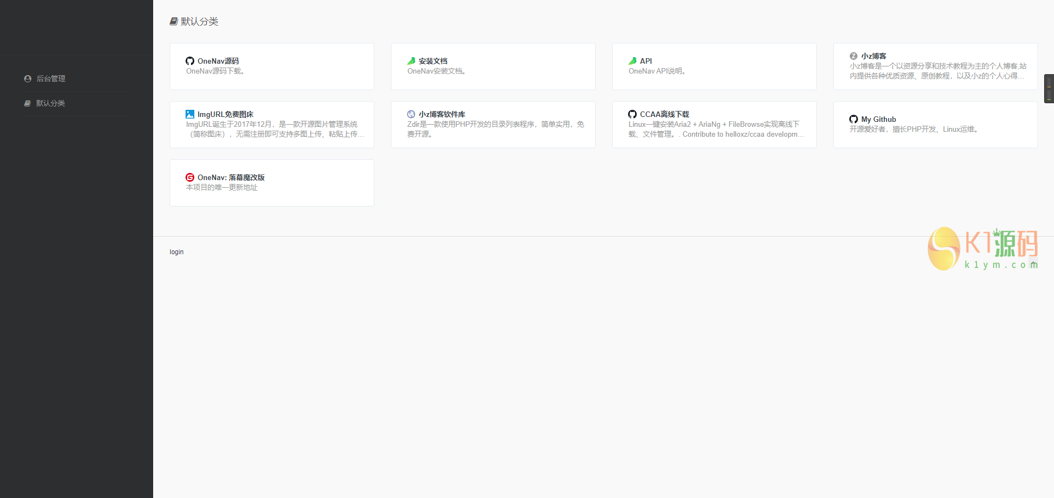Click the green leaf icon beside 安装文档
Image resolution: width=1054 pixels, height=498 pixels.
[x=411, y=61]
